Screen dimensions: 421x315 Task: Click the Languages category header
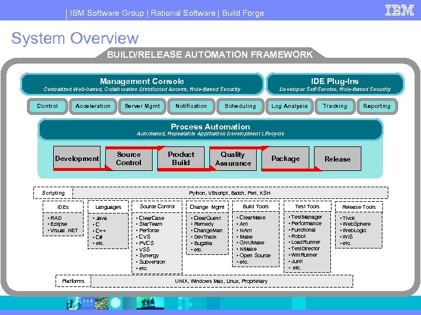click(108, 207)
